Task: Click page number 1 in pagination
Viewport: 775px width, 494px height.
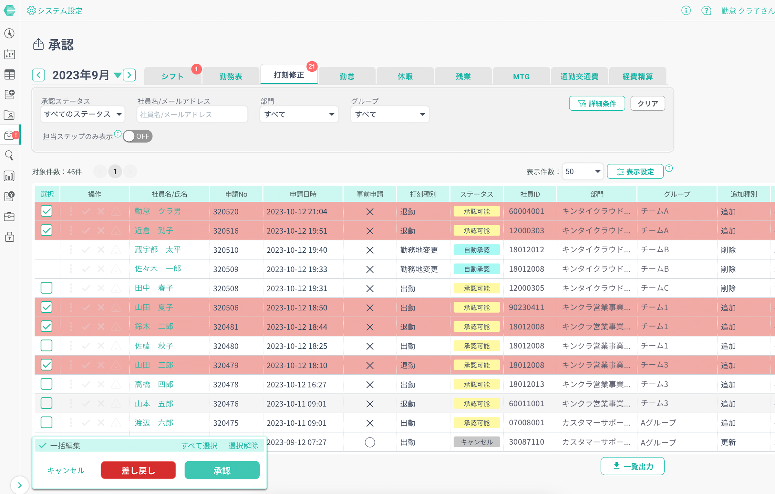Action: (x=115, y=171)
